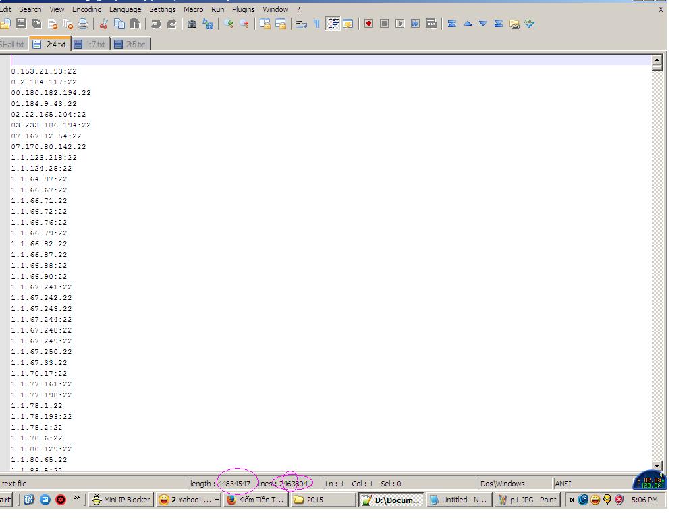Screen dimensions: 691x518
Task: Switch to the 1t7.txt tab
Action: pyautogui.click(x=90, y=44)
